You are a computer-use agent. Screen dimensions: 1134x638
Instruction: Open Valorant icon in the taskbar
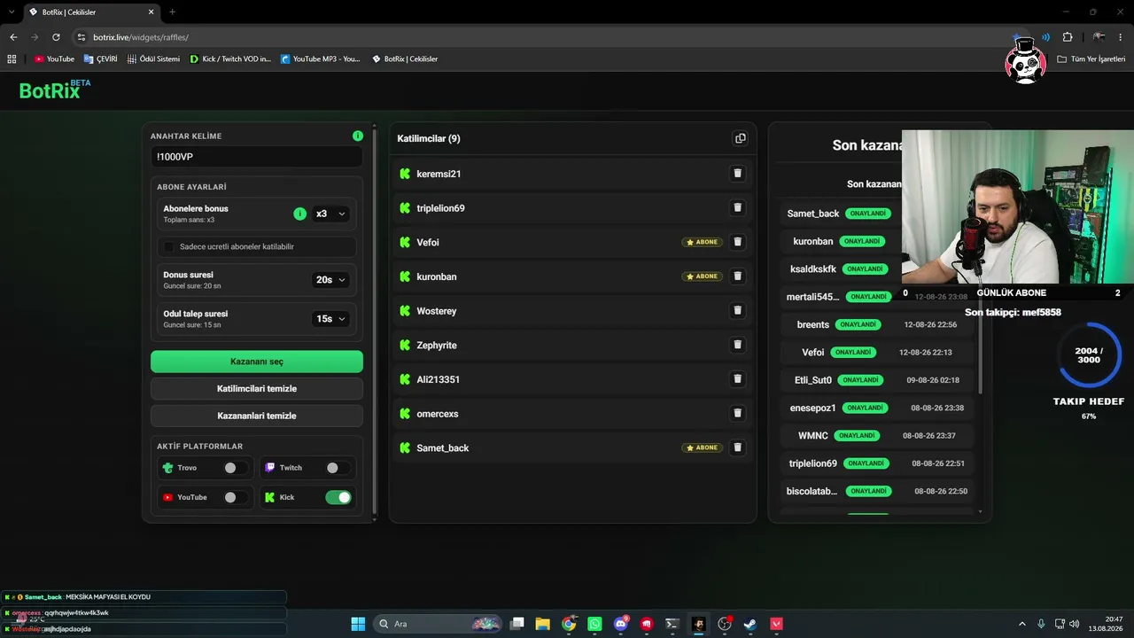(776, 624)
